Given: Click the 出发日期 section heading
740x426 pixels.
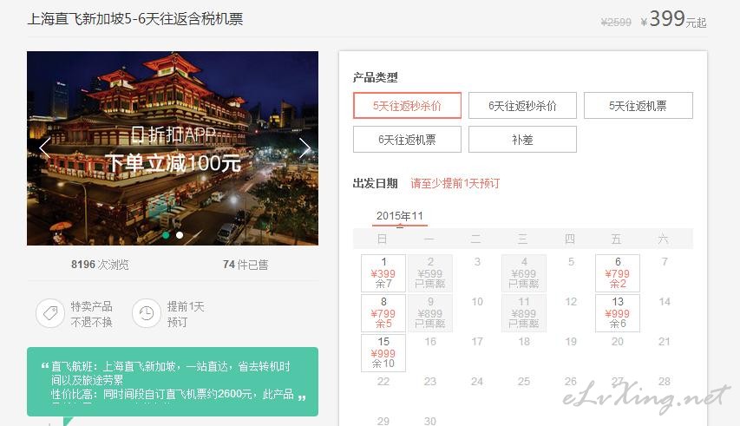Looking at the screenshot, I should [375, 184].
